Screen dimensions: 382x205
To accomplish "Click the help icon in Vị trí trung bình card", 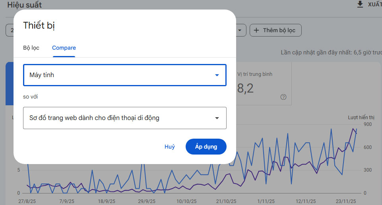I will tap(283, 97).
